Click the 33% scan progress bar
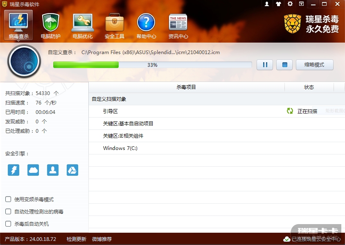The height and width of the screenshot is (245, 345). pyautogui.click(x=153, y=65)
